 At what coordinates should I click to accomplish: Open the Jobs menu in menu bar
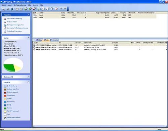point(30,5)
